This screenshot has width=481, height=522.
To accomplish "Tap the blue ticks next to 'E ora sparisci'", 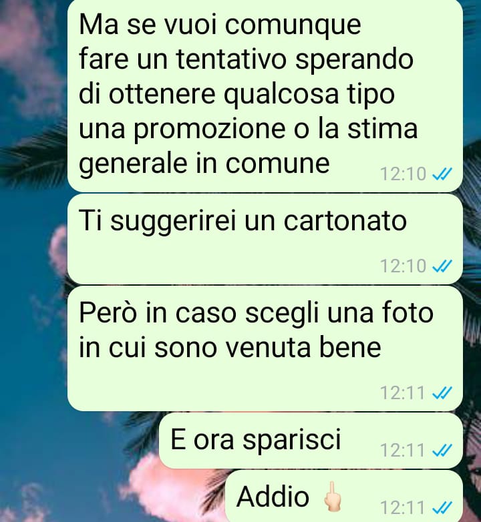I will (x=442, y=451).
